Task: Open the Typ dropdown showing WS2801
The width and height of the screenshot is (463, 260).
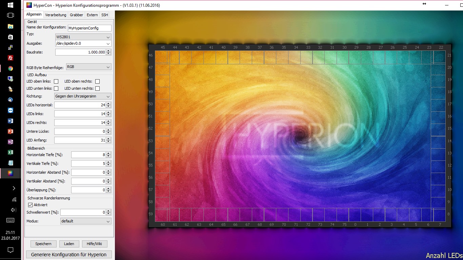Action: pyautogui.click(x=83, y=37)
